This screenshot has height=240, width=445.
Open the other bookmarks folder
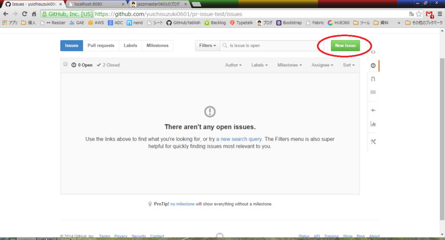pyautogui.click(x=424, y=23)
